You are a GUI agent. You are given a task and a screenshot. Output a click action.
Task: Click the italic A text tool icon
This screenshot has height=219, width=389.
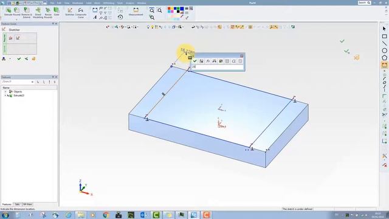tap(95, 17)
